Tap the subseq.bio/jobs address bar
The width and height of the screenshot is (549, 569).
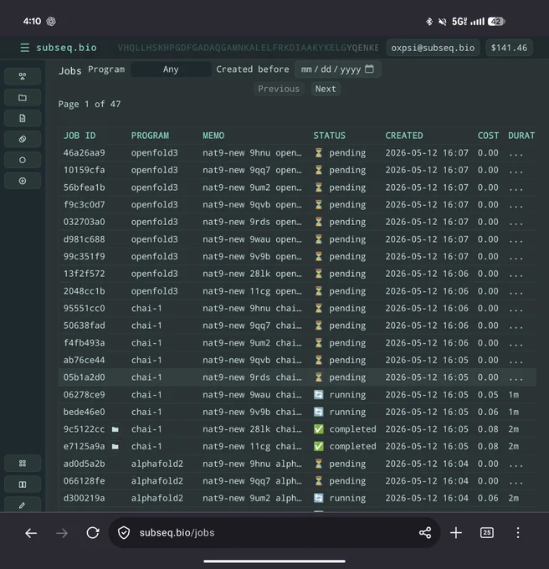click(x=274, y=533)
